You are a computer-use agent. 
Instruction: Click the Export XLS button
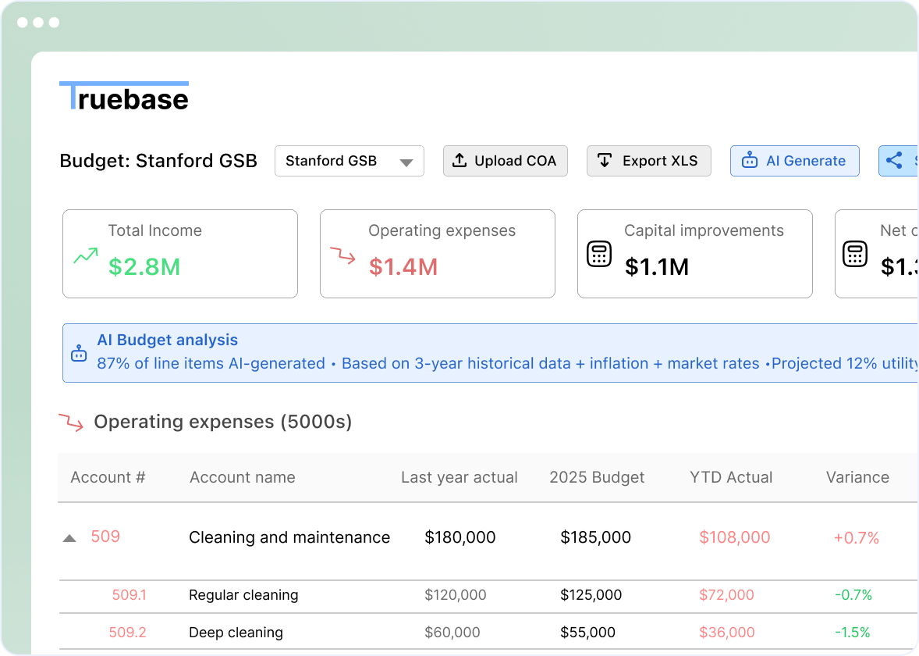coord(649,161)
